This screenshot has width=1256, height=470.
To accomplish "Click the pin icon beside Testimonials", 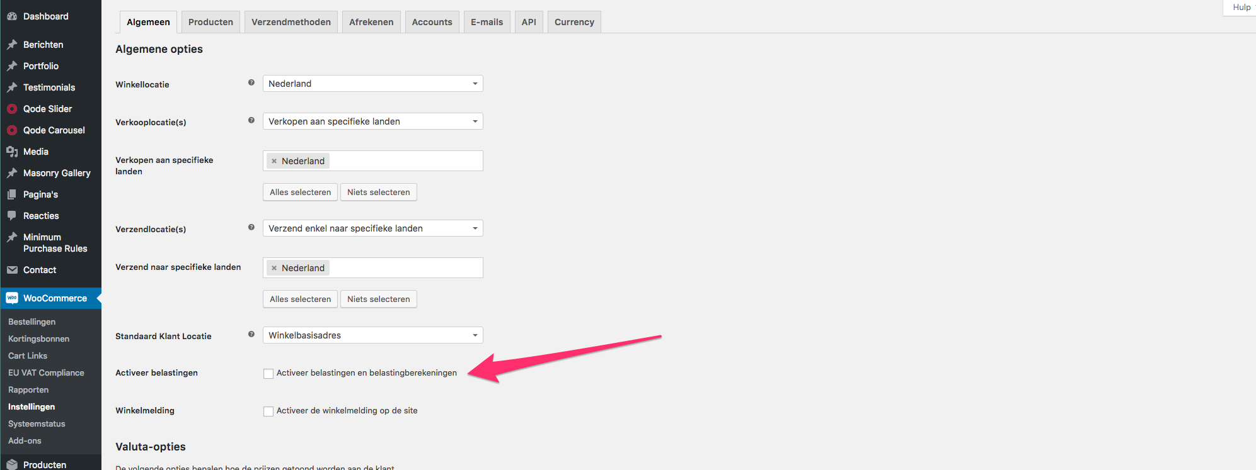I will (x=12, y=87).
